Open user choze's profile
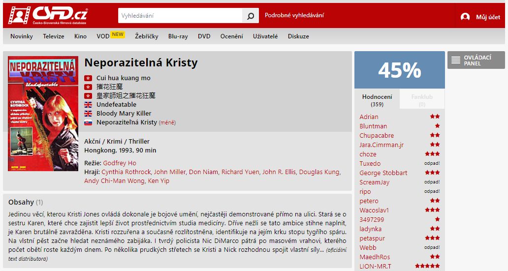This screenshot has width=508, height=271. (x=368, y=154)
